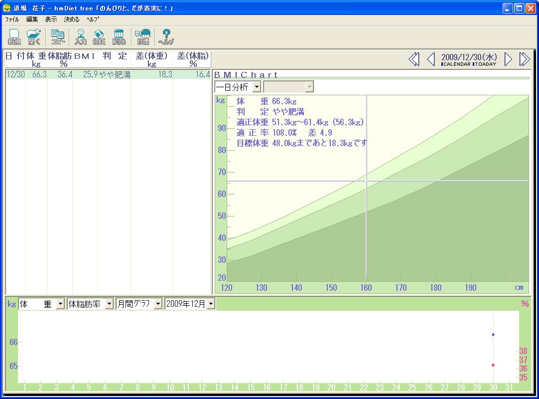
Task: Expand the 一日分析 analysis dropdown
Action: coord(257,87)
